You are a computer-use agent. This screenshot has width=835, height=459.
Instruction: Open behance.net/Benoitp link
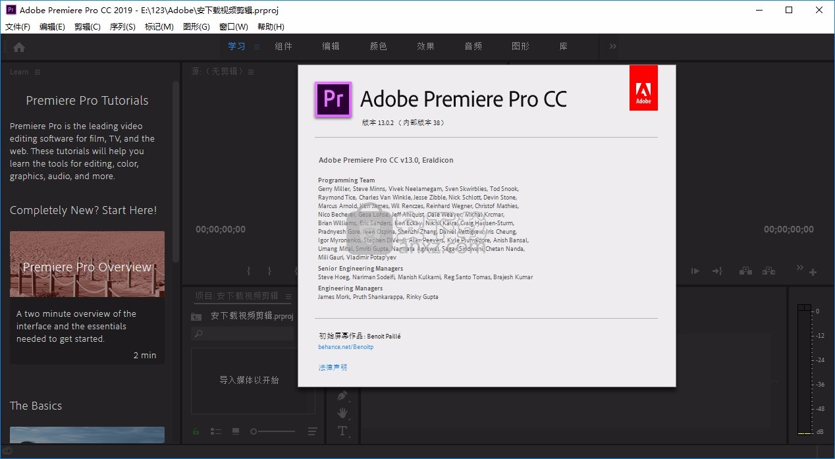click(x=346, y=347)
